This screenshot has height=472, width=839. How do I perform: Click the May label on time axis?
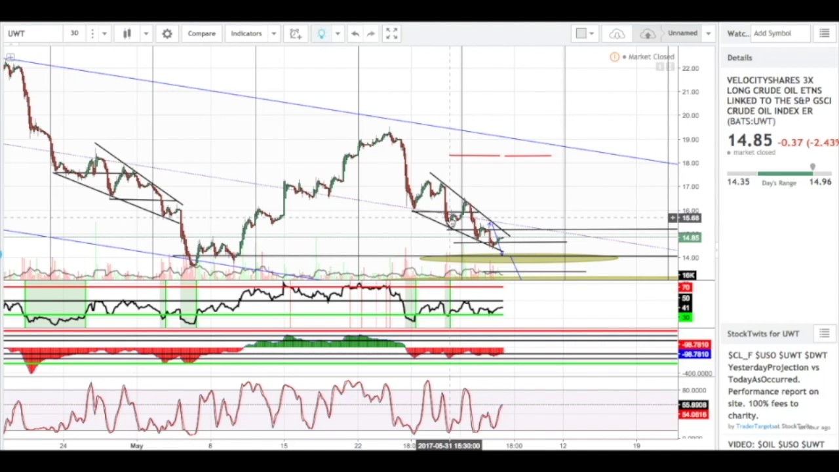coord(136,446)
